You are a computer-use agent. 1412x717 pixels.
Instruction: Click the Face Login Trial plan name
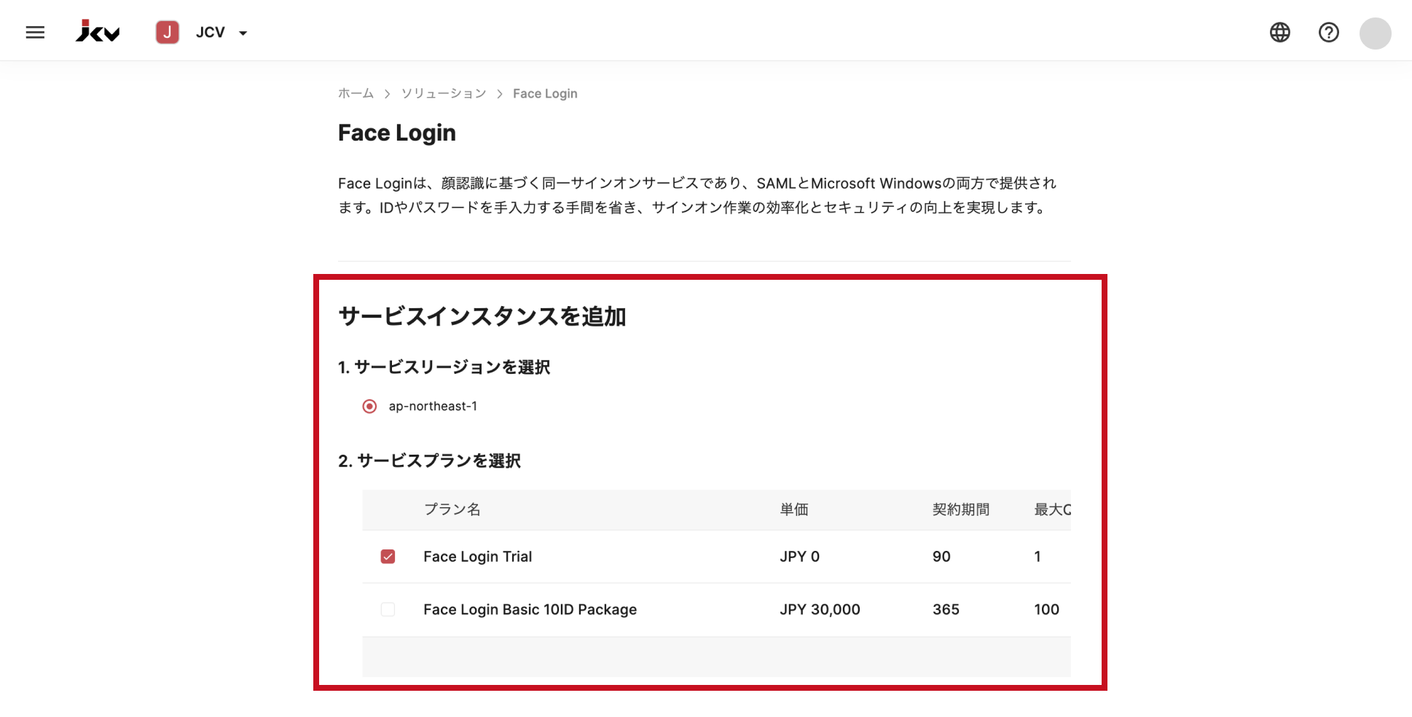[477, 557]
